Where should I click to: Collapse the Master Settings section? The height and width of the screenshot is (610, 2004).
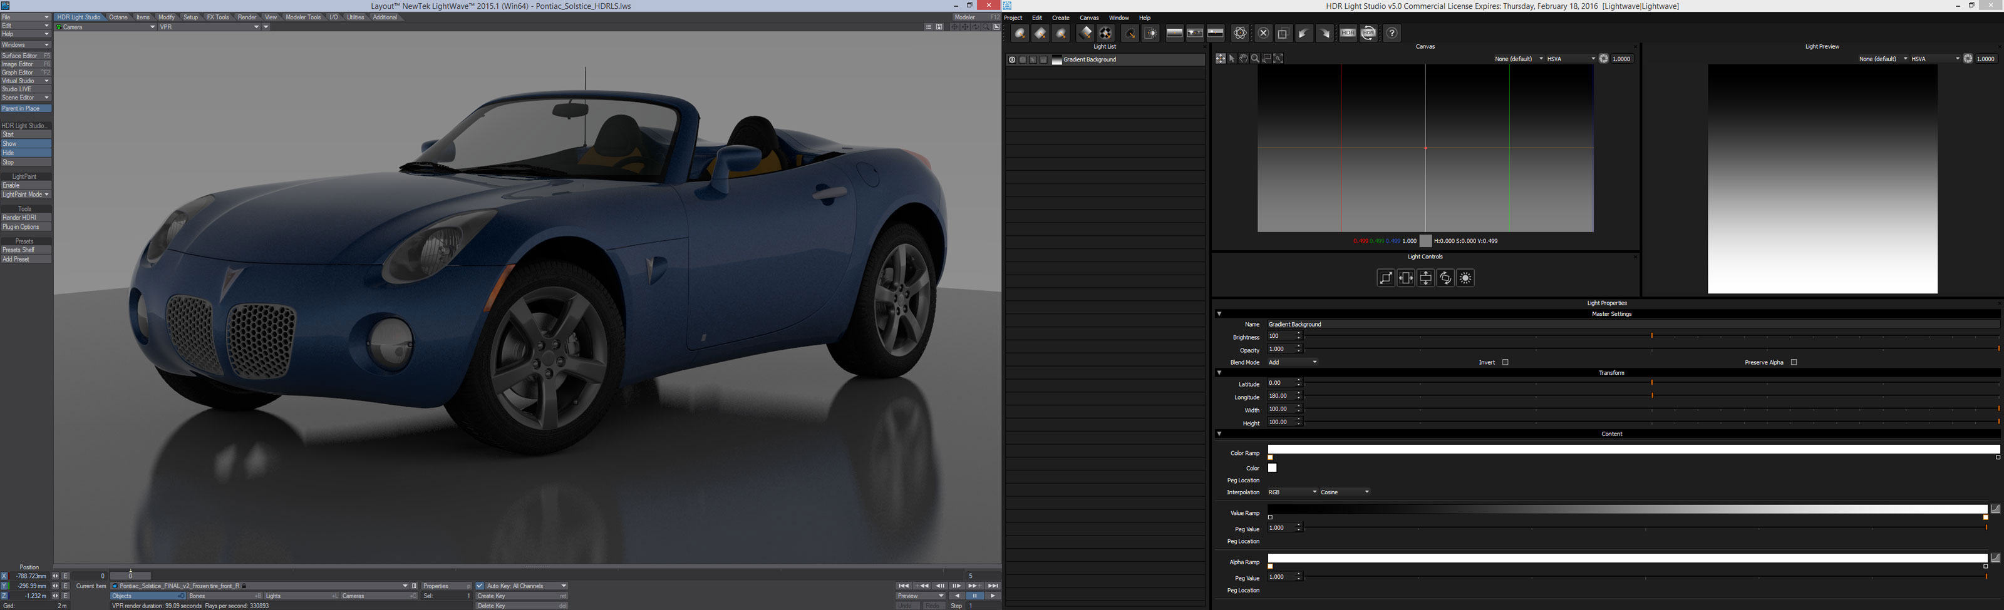tap(1219, 314)
